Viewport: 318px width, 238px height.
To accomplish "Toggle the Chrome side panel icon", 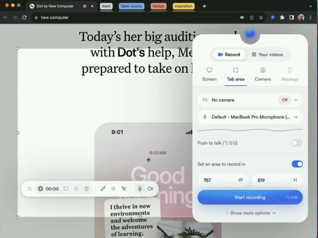I will (x=292, y=17).
